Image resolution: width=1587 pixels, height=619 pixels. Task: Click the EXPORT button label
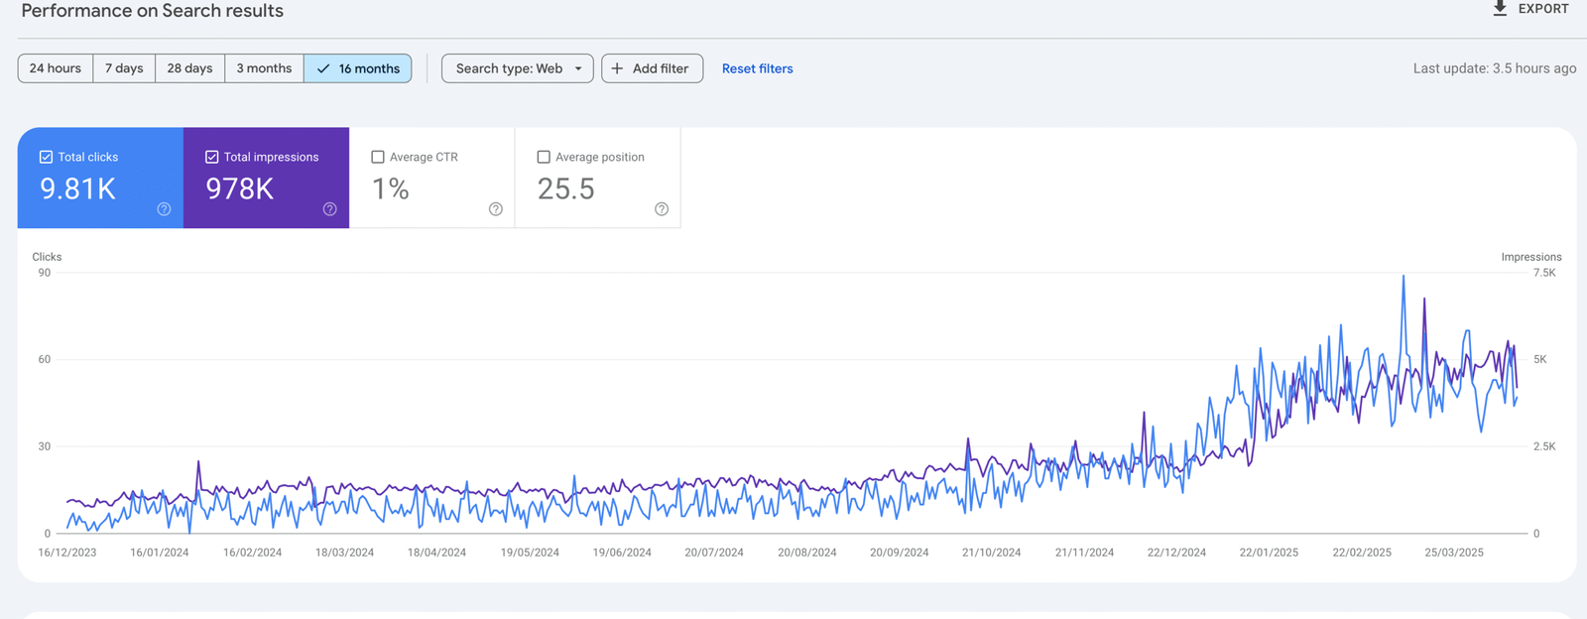click(1543, 9)
